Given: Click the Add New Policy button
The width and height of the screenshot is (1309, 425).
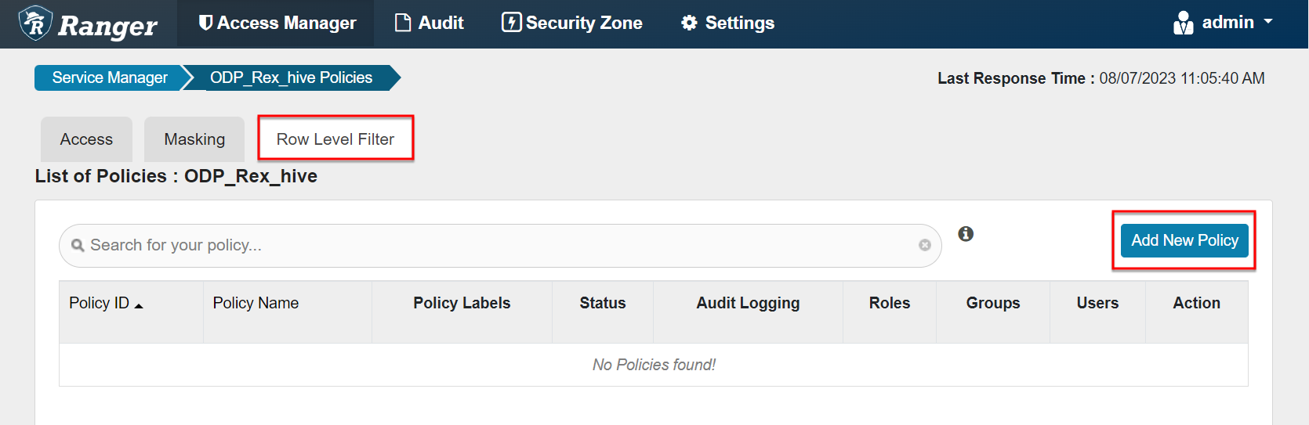Looking at the screenshot, I should (x=1184, y=240).
